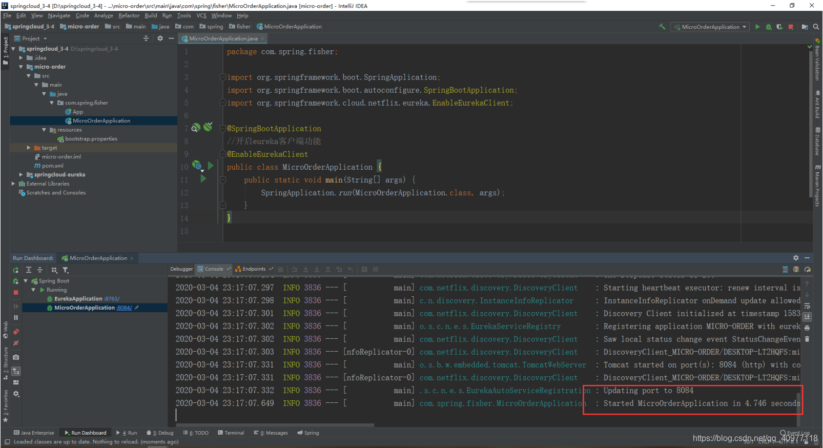This screenshot has width=823, height=448.
Task: Toggle group configurations icon in dashboard toolbar
Action: click(x=54, y=270)
